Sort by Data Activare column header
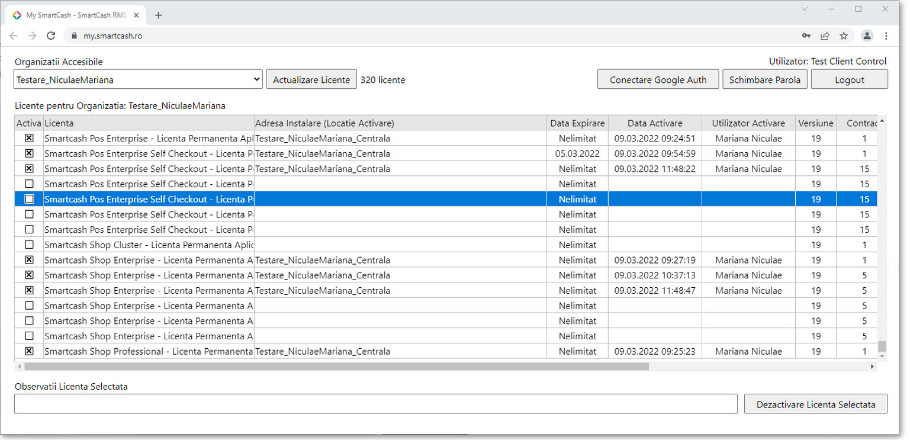This screenshot has height=440, width=910. pyautogui.click(x=655, y=123)
